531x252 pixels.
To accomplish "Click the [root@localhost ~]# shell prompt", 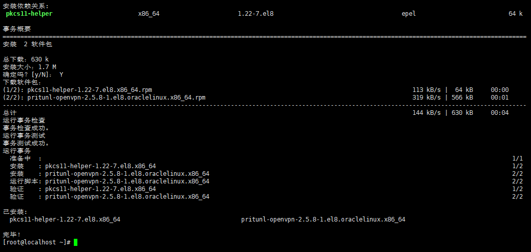I will coord(37,242).
